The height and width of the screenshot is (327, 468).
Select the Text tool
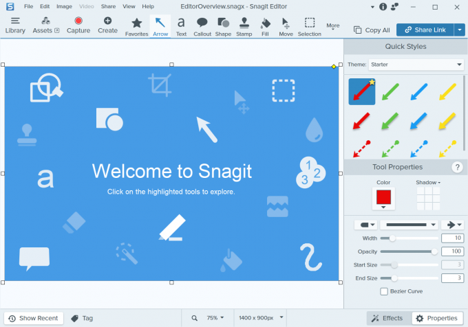click(181, 26)
